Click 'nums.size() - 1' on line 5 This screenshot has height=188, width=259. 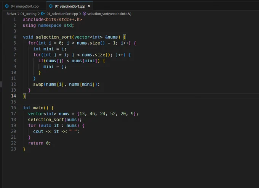click(x=96, y=43)
